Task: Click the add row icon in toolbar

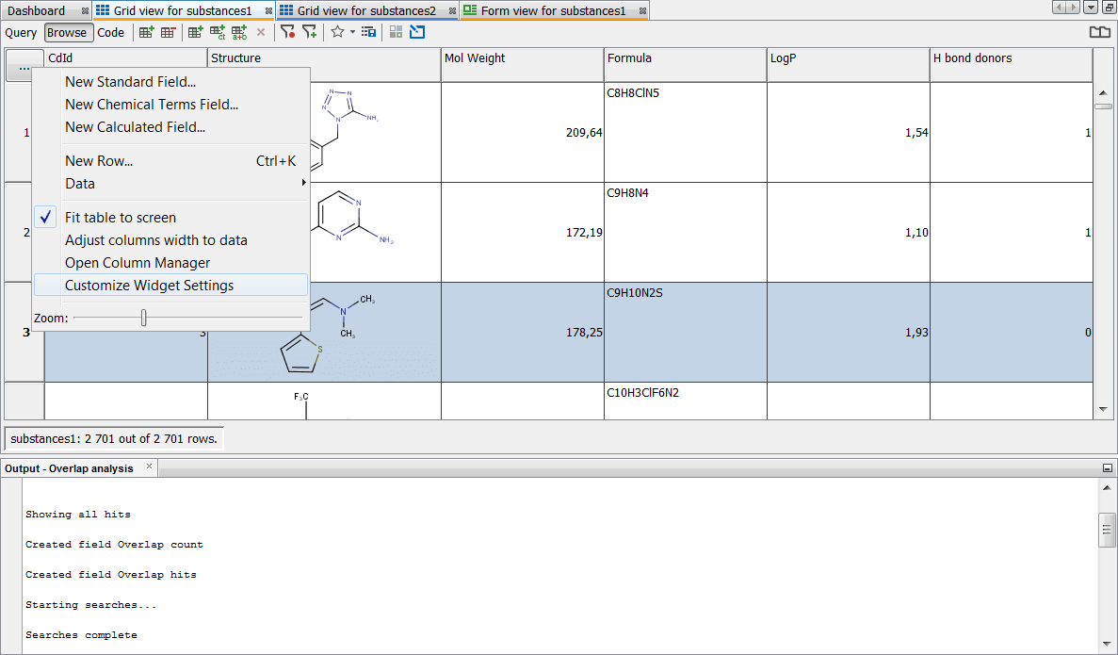Action: [146, 32]
